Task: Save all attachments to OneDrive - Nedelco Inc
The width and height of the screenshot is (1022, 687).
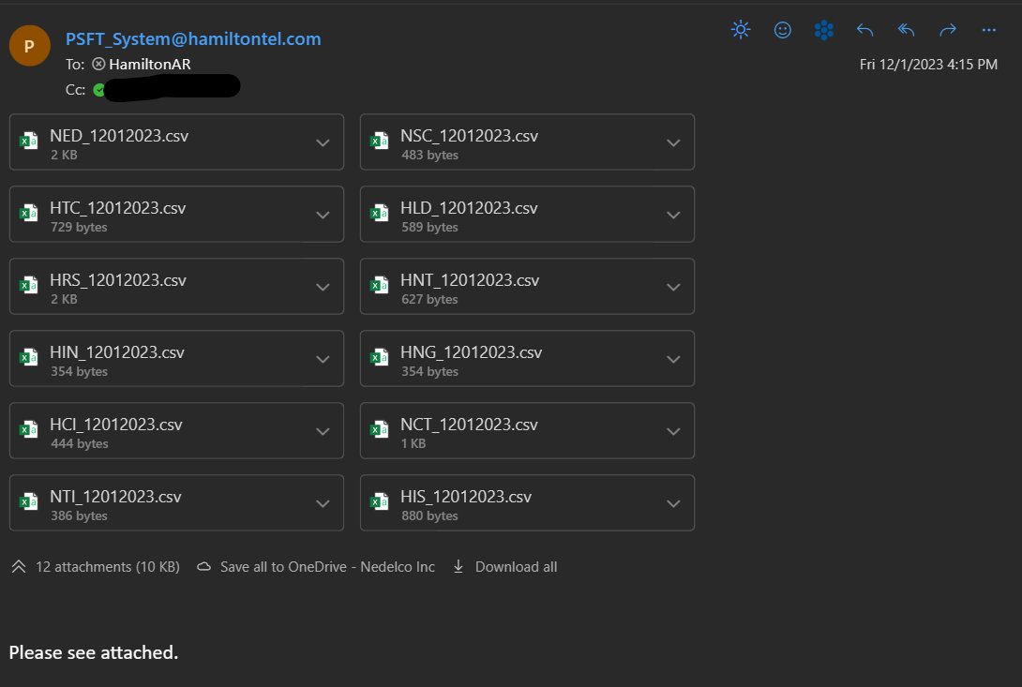Action: coord(326,566)
